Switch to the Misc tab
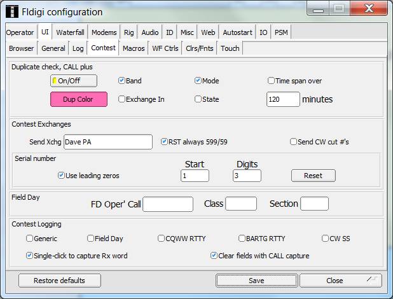Image resolution: width=393 pixels, height=299 pixels. click(x=187, y=32)
